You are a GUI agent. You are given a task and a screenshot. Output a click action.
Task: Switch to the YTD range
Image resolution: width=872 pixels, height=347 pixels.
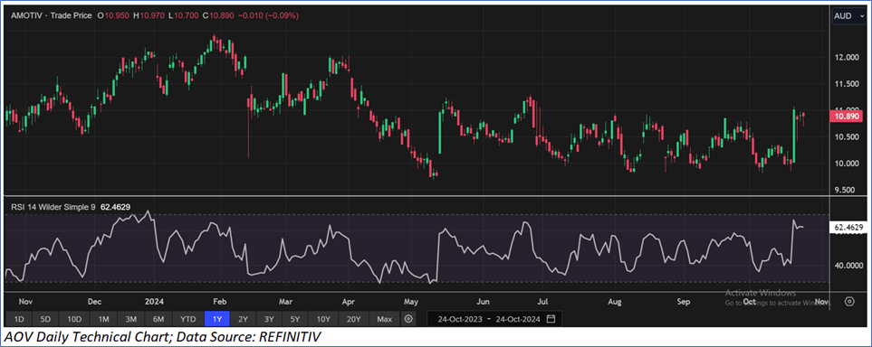point(188,319)
